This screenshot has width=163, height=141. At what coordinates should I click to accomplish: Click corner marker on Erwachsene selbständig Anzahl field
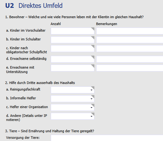pyautogui.click(x=93, y=57)
